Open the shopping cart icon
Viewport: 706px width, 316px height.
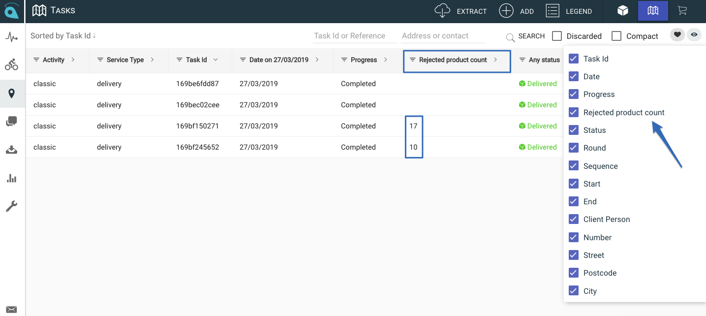point(682,10)
